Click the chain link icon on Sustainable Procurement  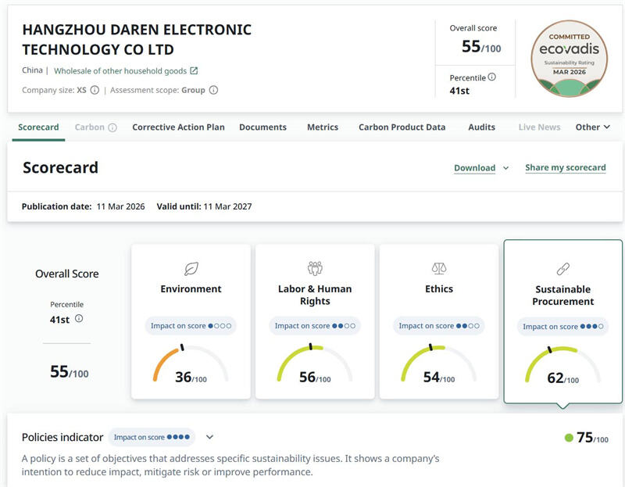(x=562, y=269)
